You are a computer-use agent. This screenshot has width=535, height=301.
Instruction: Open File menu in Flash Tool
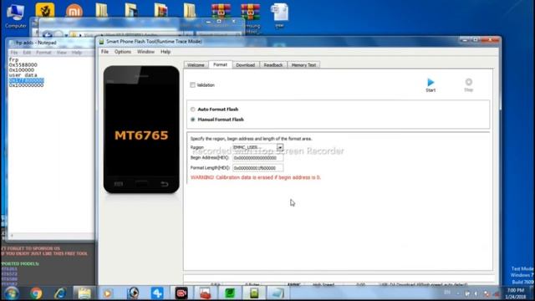point(104,52)
